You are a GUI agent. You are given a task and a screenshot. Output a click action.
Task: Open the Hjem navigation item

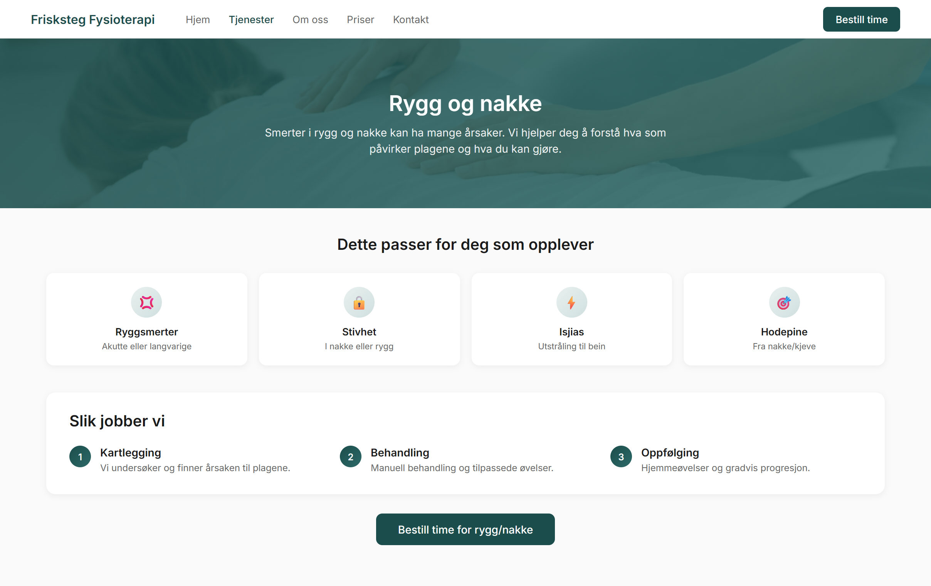point(198,19)
